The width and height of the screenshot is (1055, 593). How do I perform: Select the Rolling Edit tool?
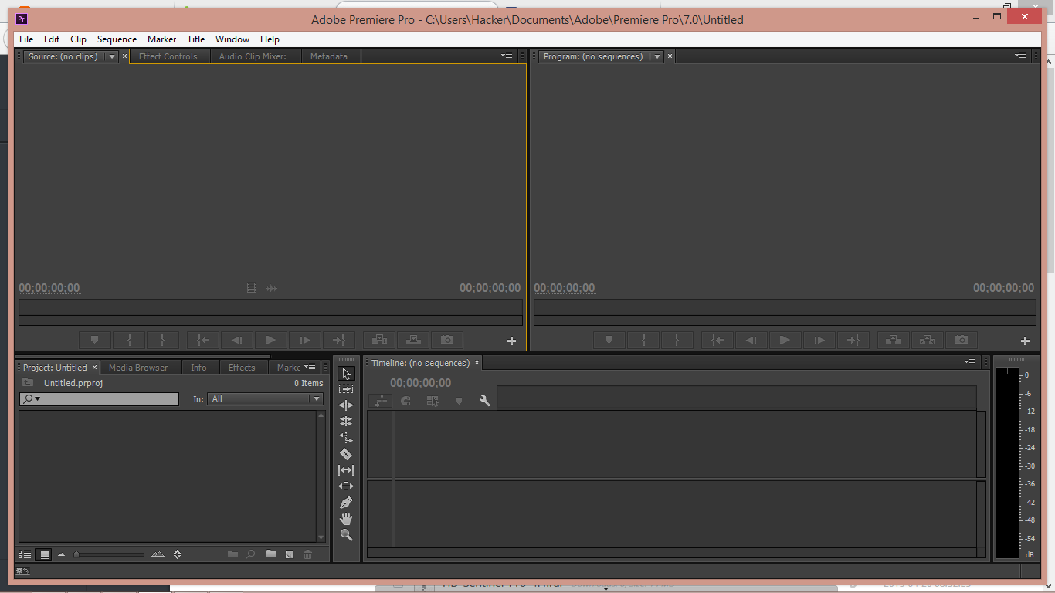pos(346,422)
